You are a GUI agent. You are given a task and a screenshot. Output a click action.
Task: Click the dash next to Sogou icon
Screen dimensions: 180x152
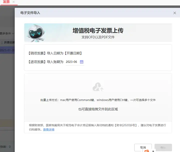coord(153,151)
